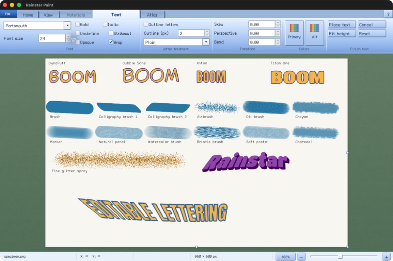Click the Skew value field
Screen dimensions: 393x261
pos(262,24)
